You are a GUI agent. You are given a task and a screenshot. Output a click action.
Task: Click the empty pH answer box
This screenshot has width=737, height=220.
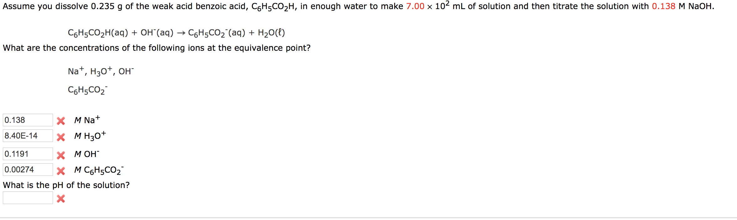pyautogui.click(x=28, y=197)
